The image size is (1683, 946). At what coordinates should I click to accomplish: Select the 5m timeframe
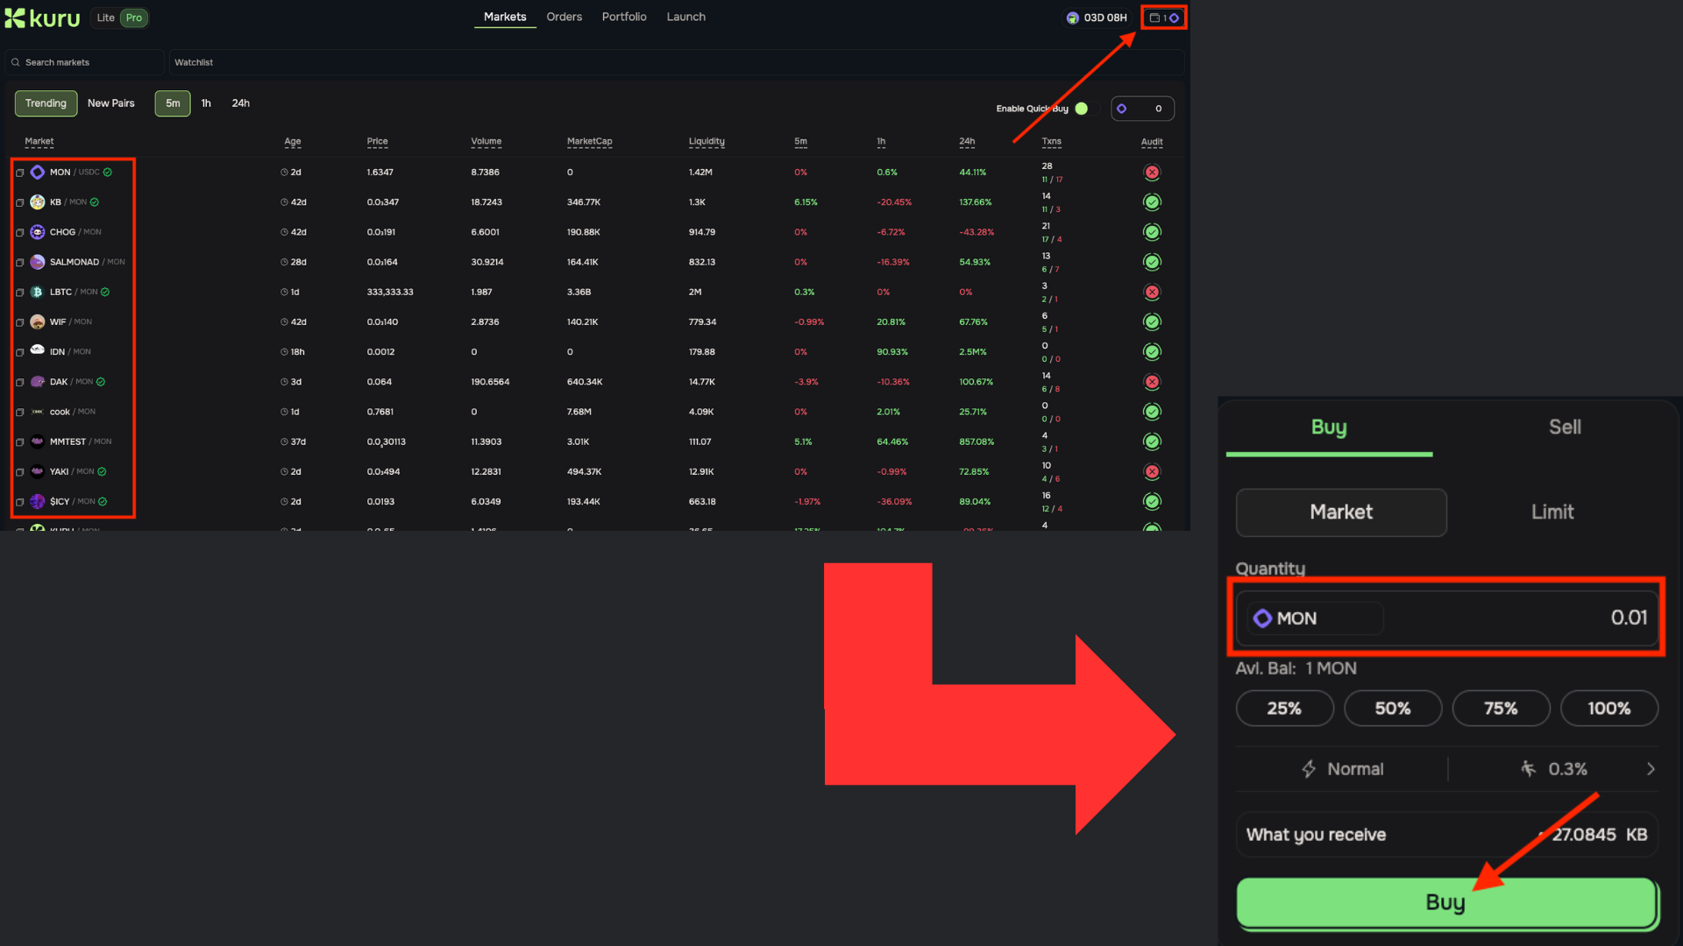[x=173, y=103]
